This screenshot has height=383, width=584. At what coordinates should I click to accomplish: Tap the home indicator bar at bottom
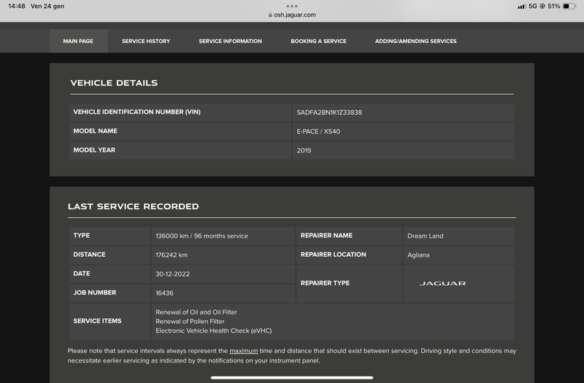292,377
